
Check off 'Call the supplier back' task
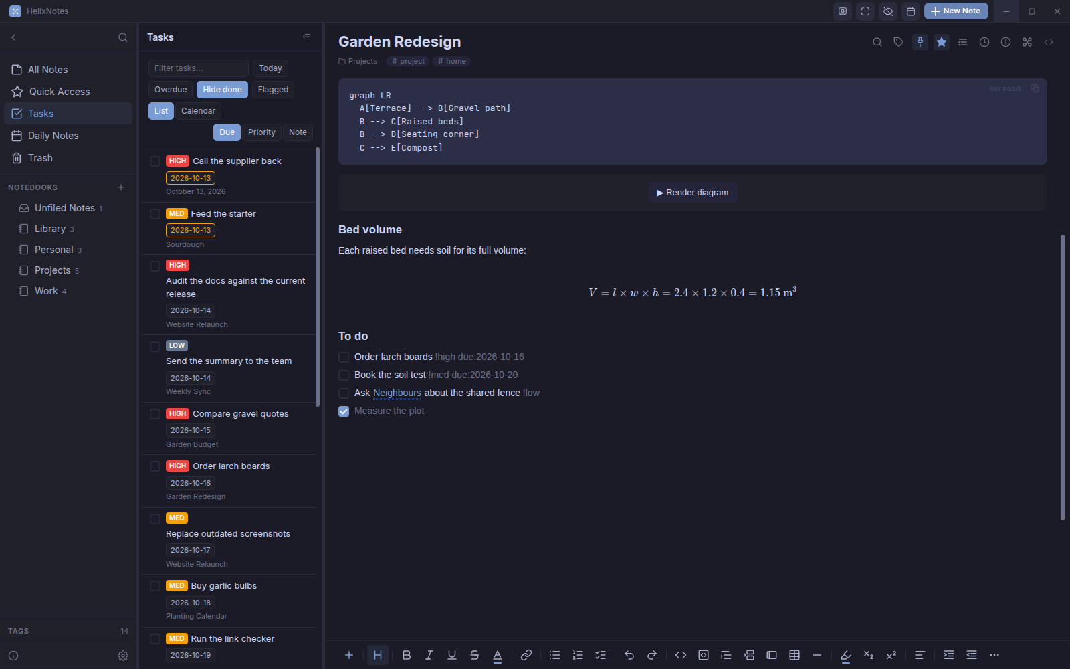155,161
